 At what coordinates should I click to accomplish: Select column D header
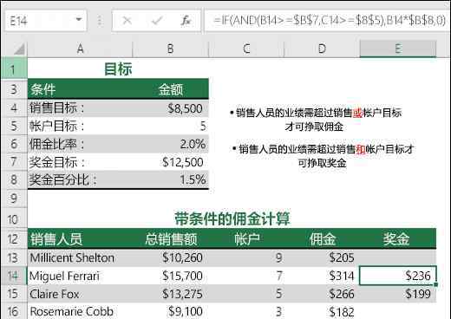coord(322,49)
